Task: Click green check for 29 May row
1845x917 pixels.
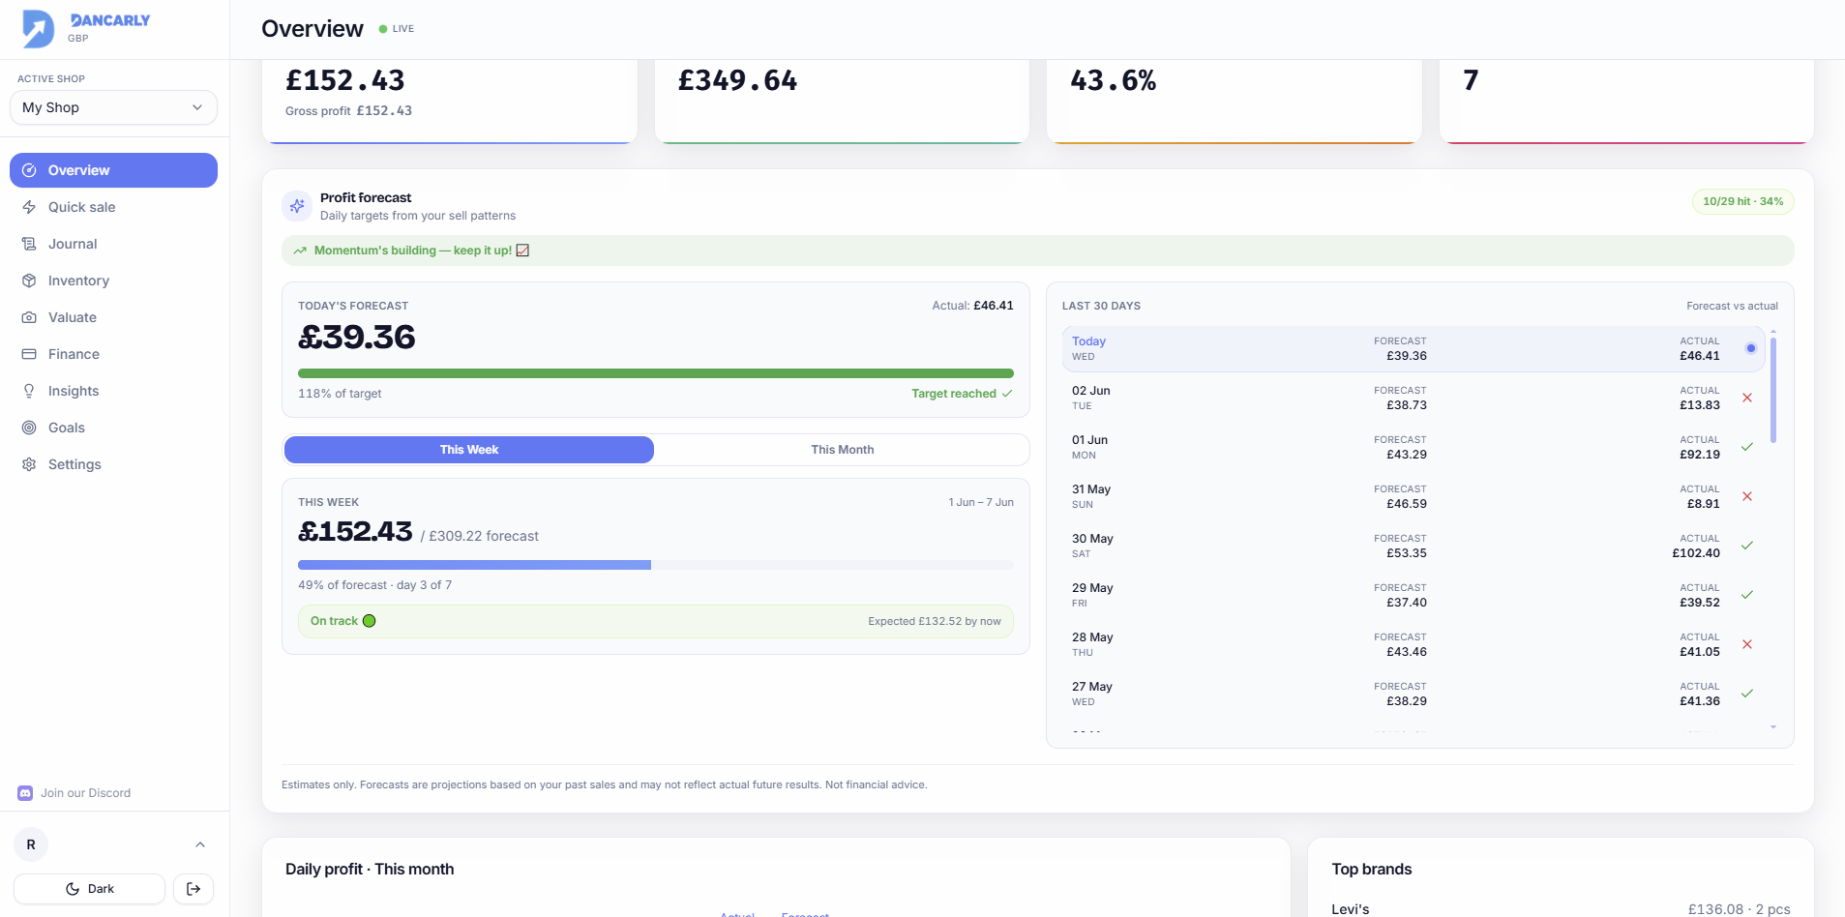Action: click(x=1747, y=595)
